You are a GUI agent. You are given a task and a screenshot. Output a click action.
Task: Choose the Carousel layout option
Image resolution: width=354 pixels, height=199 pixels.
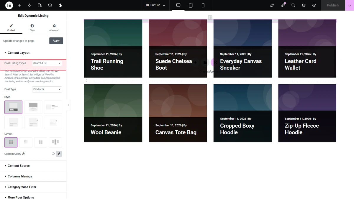tap(55, 142)
